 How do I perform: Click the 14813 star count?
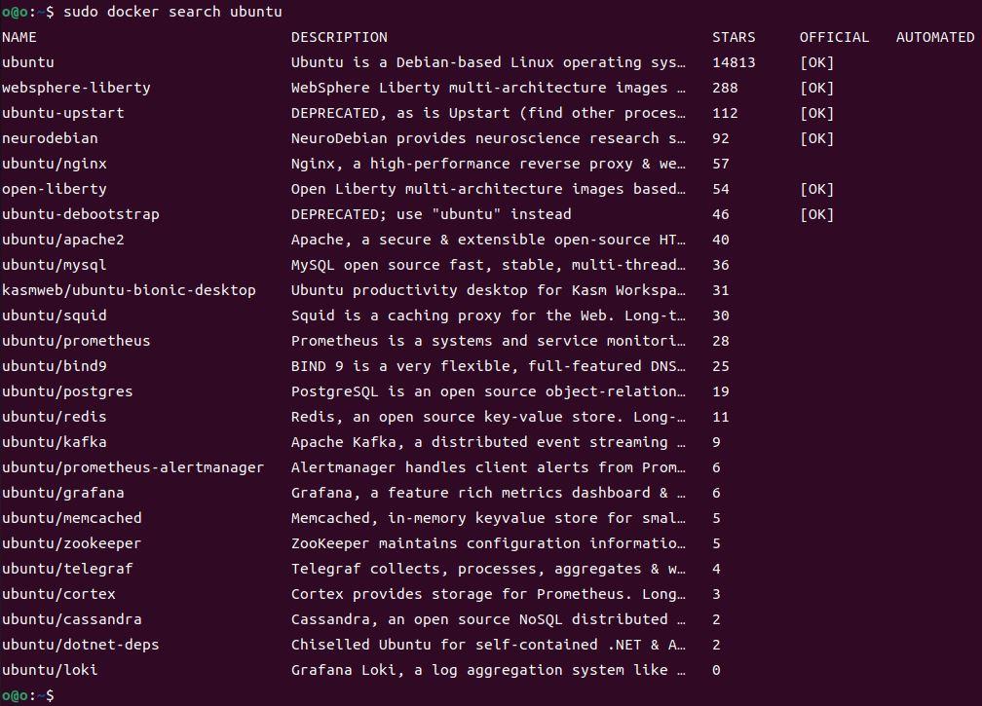(734, 62)
